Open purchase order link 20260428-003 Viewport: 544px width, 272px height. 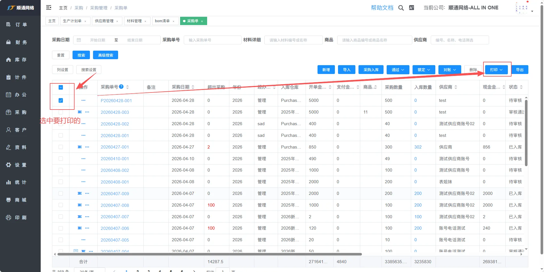point(115,112)
